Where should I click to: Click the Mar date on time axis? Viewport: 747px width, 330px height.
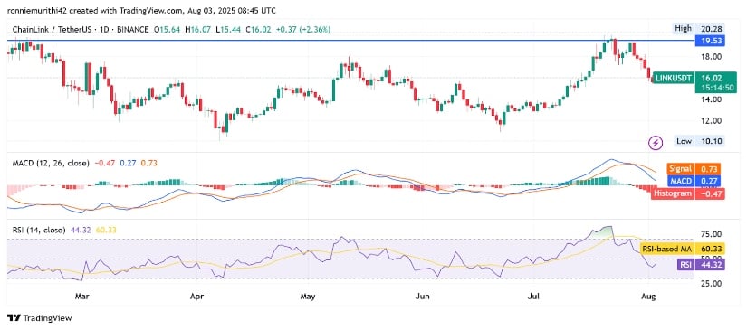tap(82, 297)
